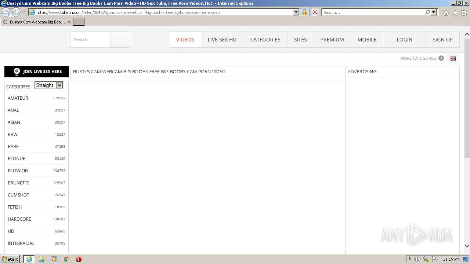
Task: Click the browser Search box
Action: click(373, 12)
